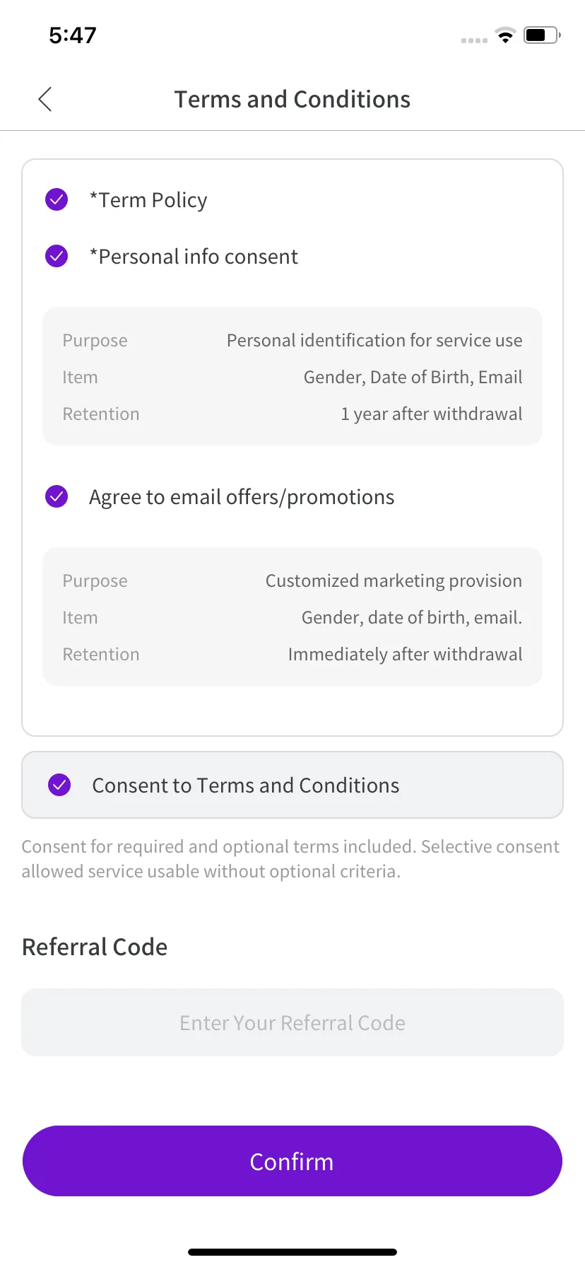Open the *Term Policy label text

pyautogui.click(x=148, y=200)
